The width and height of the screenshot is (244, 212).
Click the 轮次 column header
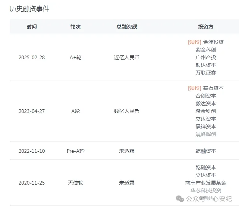[x=75, y=27]
